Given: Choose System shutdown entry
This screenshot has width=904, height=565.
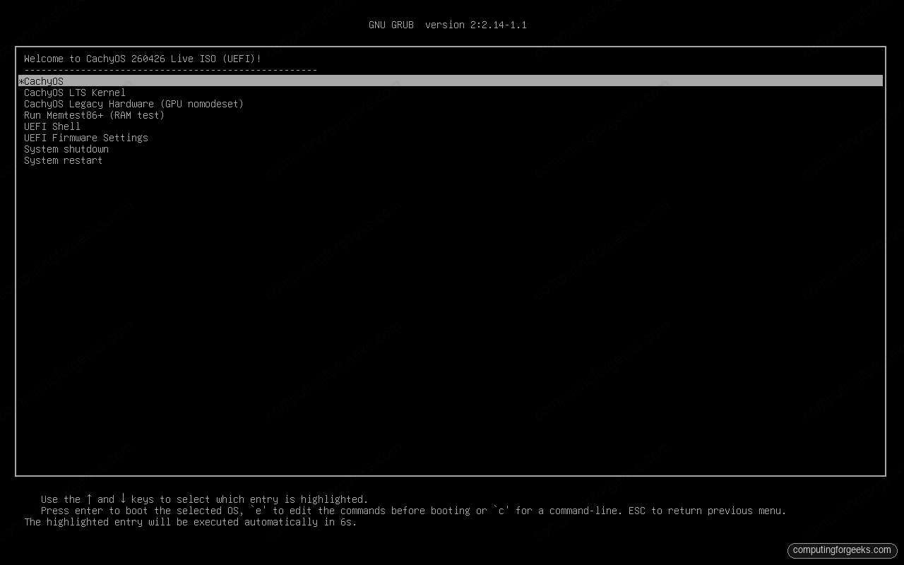Looking at the screenshot, I should pos(66,149).
